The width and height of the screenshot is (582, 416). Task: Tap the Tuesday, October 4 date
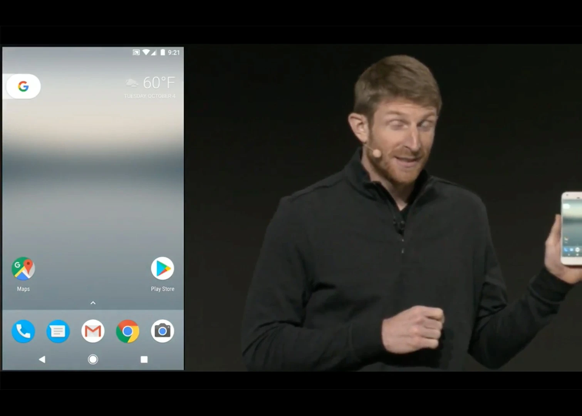point(149,96)
